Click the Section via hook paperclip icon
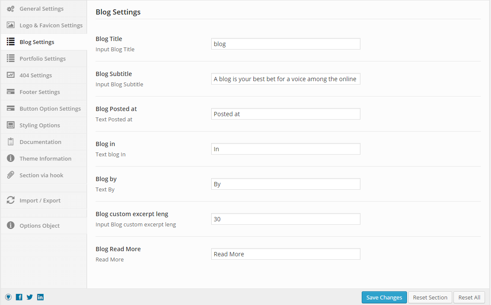The image size is (491, 305). tap(11, 175)
